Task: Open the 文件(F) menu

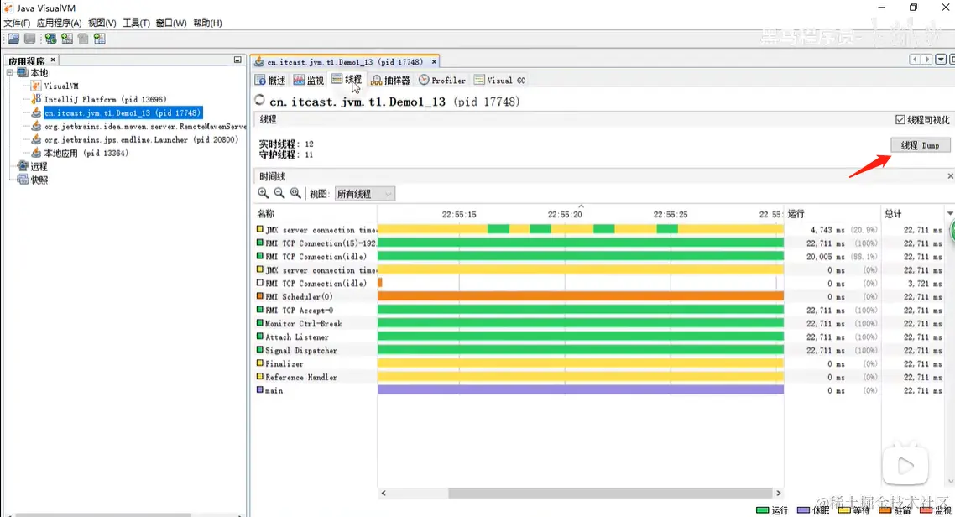Action: tap(17, 23)
